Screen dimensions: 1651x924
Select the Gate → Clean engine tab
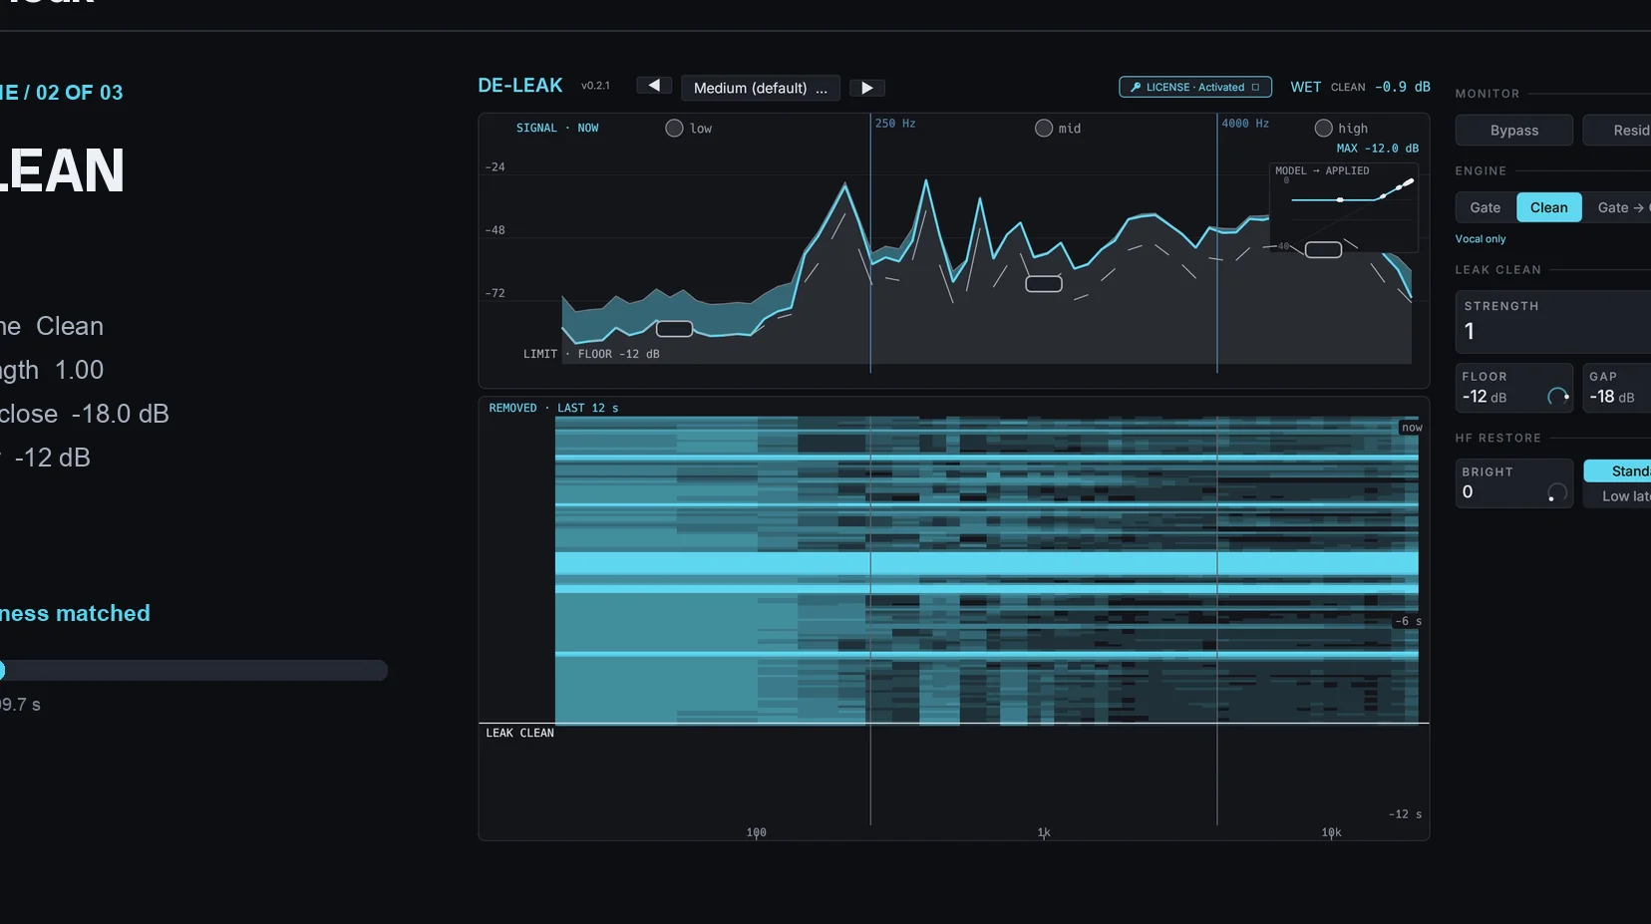(1618, 207)
